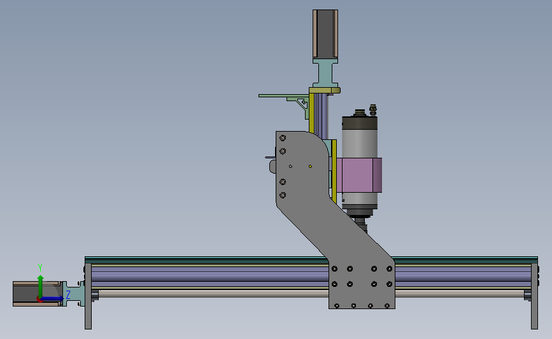Click the triangular gusset under the green arm
Viewport: 552px width, 339px height.
point(302,106)
